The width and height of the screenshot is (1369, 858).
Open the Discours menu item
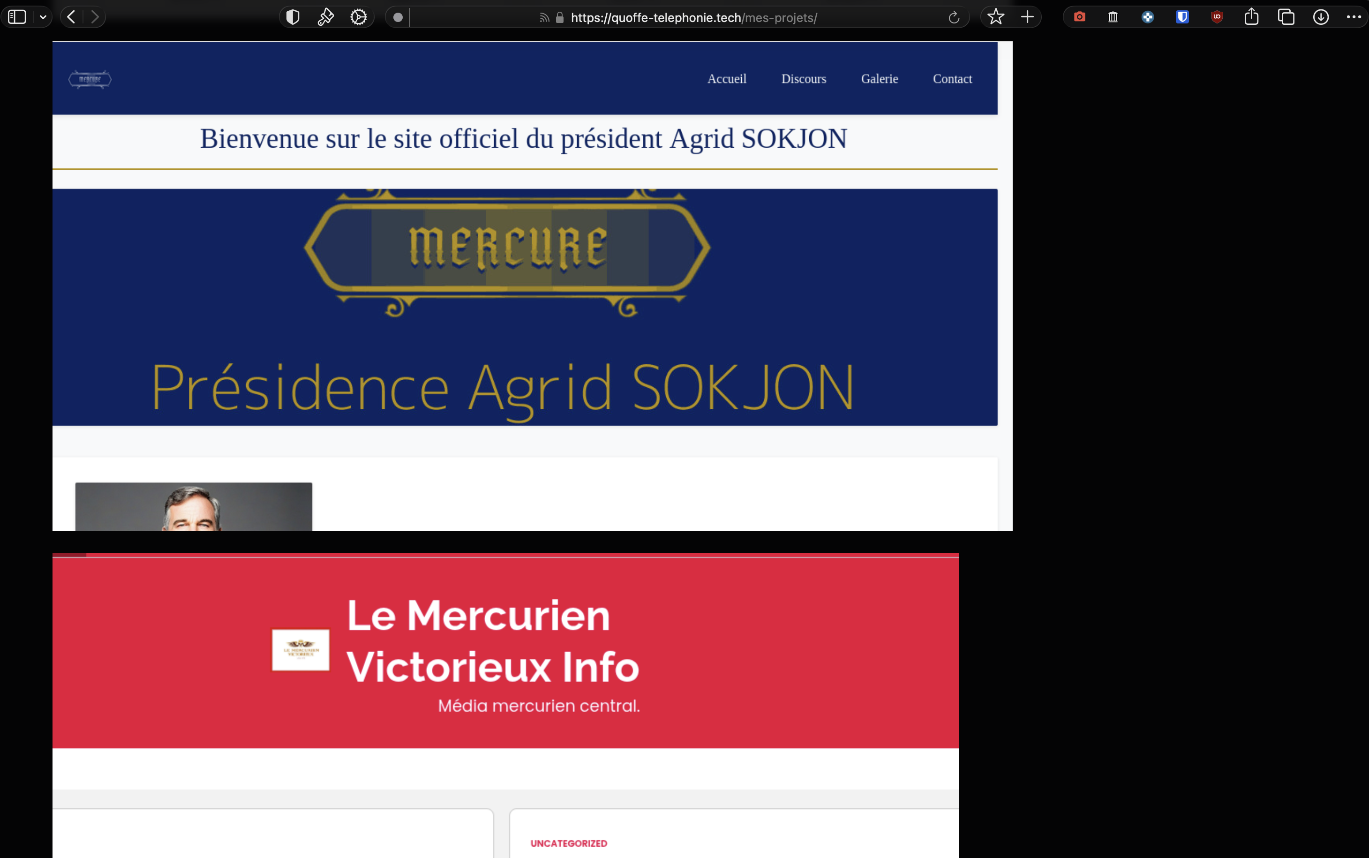click(804, 79)
